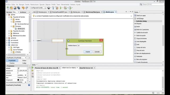This screenshot has width=170, height=95.
Task: Click Cancelar in Cambiar Nombre dialog
Action: [97, 52]
